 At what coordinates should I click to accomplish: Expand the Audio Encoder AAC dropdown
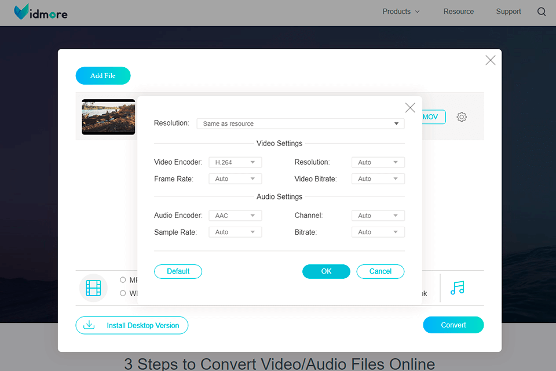point(235,216)
